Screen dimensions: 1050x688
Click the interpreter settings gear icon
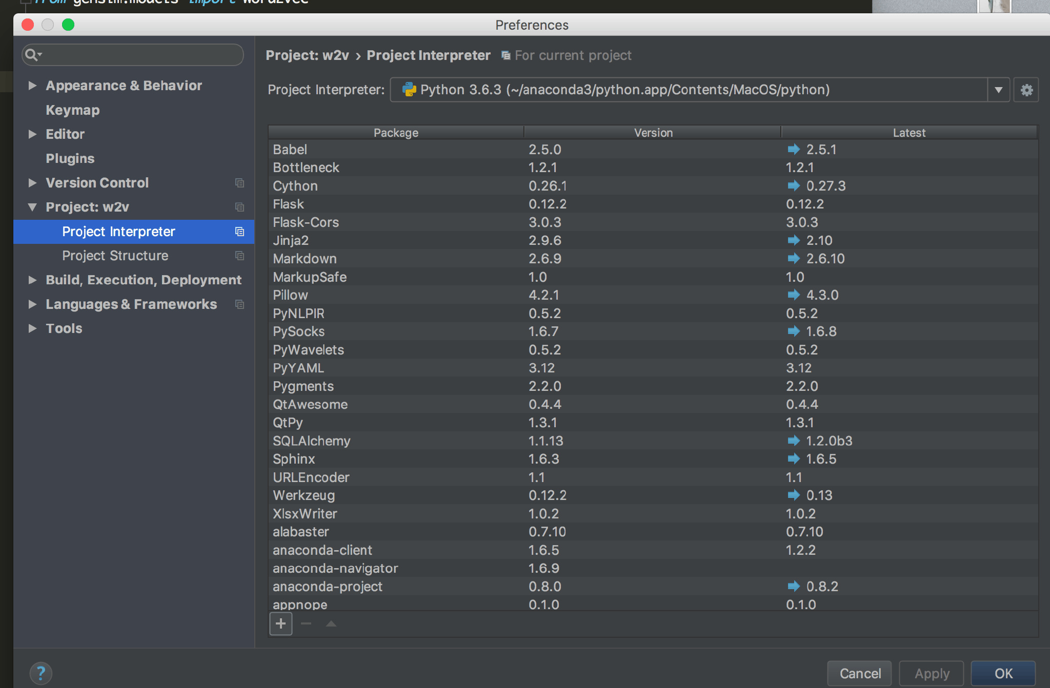(x=1026, y=90)
